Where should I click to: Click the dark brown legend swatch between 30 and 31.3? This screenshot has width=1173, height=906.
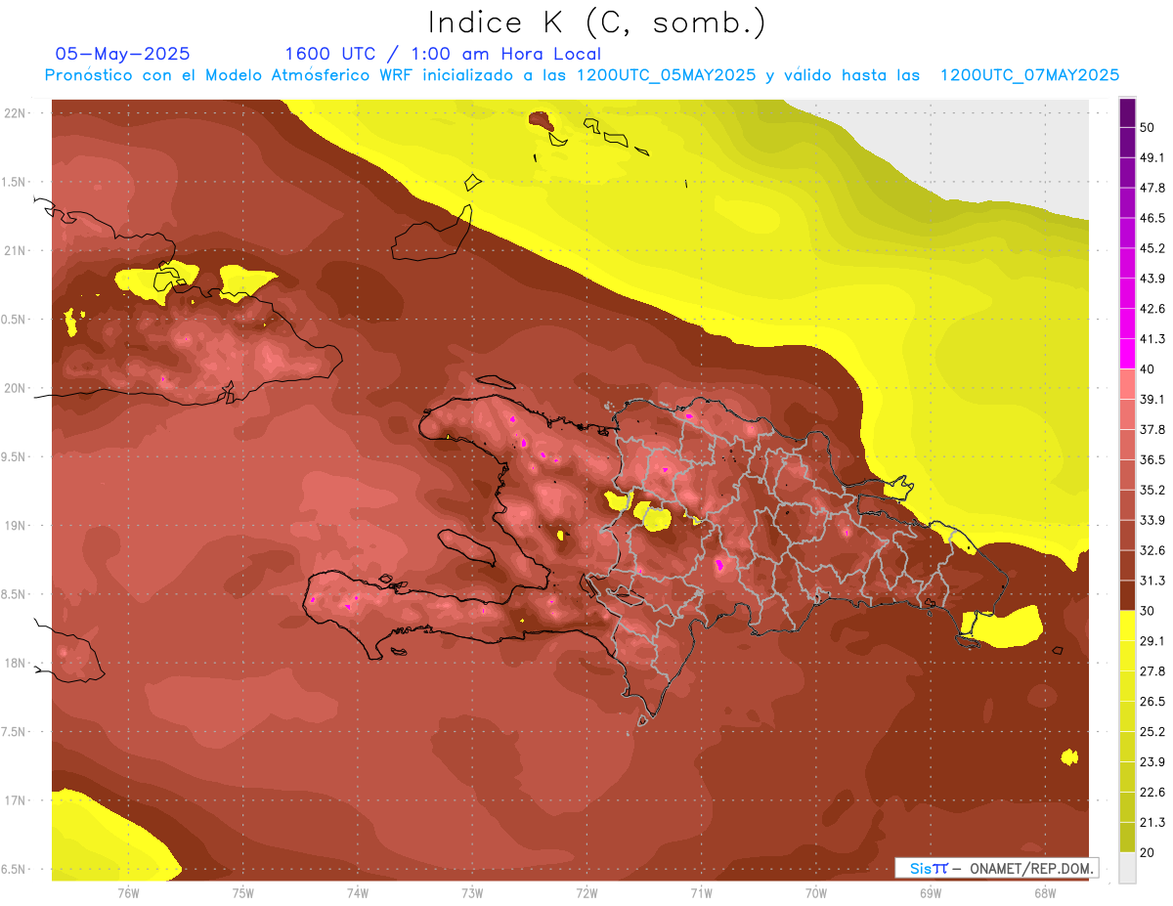(1127, 595)
